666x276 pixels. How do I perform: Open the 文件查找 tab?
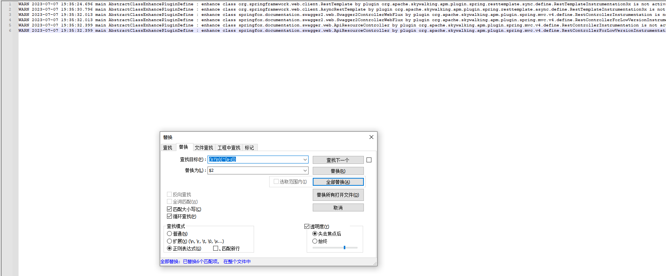point(204,148)
